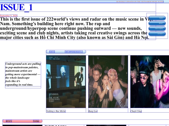Click the ARTISTS label in pink pill
Screen dimensions: 169x126
click(9, 121)
